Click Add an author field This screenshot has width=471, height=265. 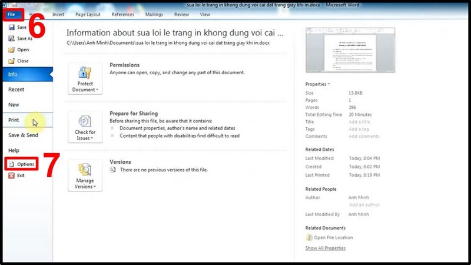point(364,204)
